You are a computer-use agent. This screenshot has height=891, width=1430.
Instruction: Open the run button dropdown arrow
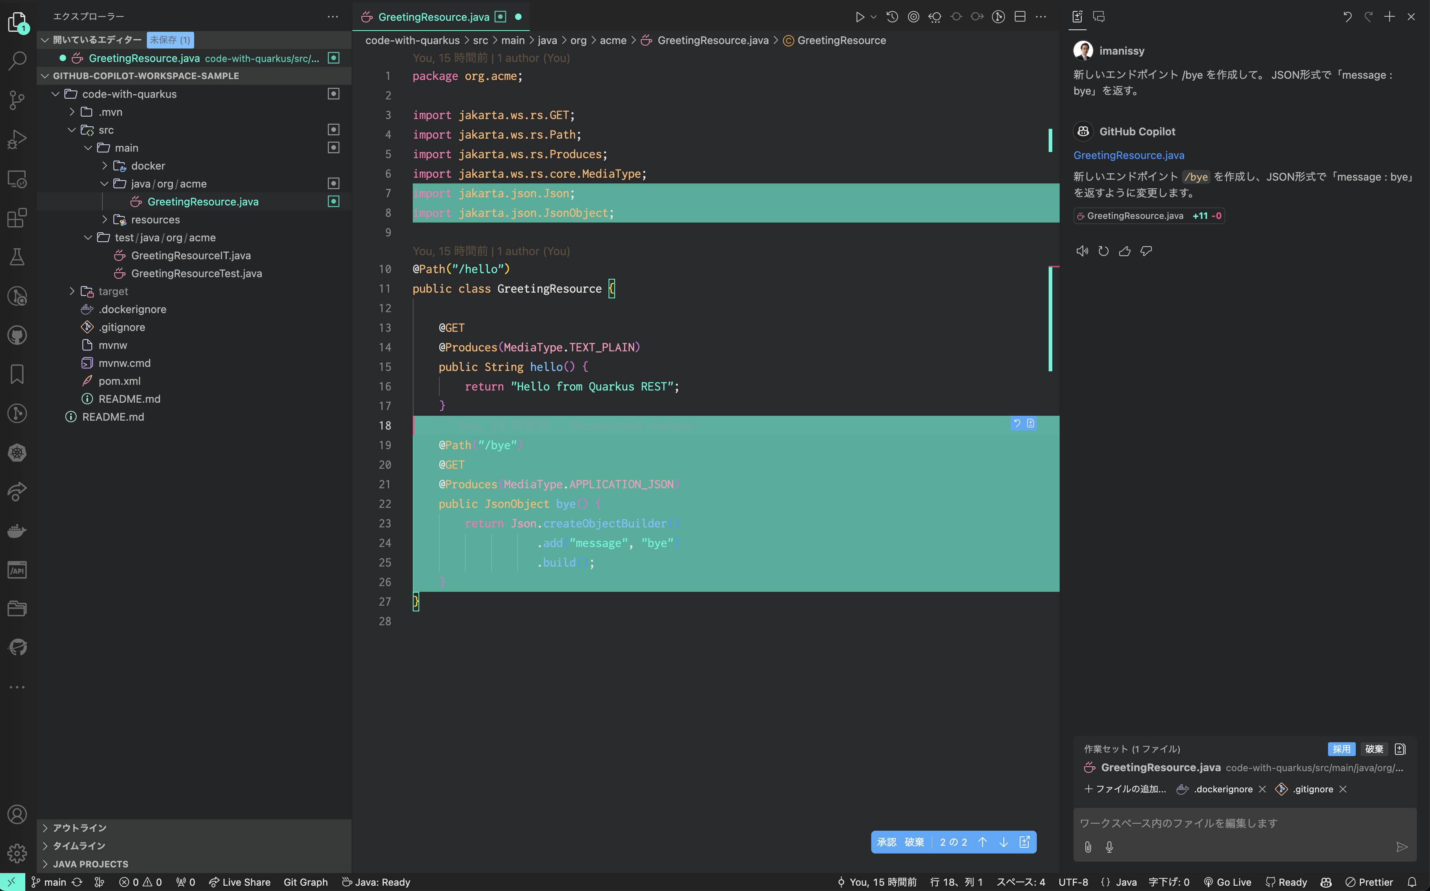tap(873, 17)
